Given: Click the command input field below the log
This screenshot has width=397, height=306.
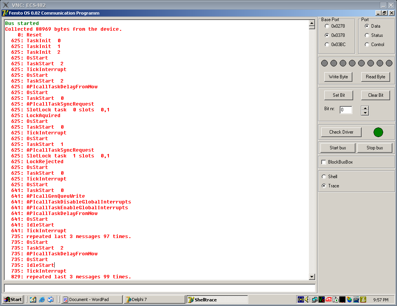Looking at the screenshot, I should (160, 288).
